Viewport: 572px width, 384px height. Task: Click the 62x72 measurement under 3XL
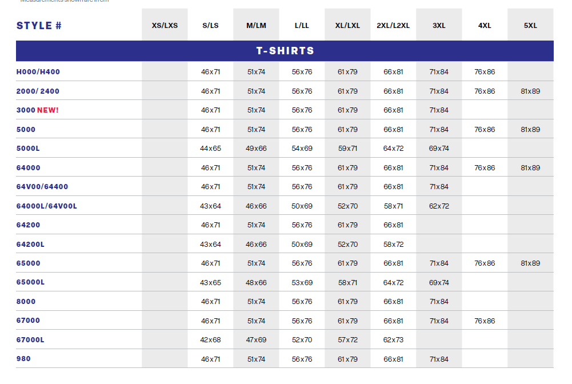click(x=439, y=206)
